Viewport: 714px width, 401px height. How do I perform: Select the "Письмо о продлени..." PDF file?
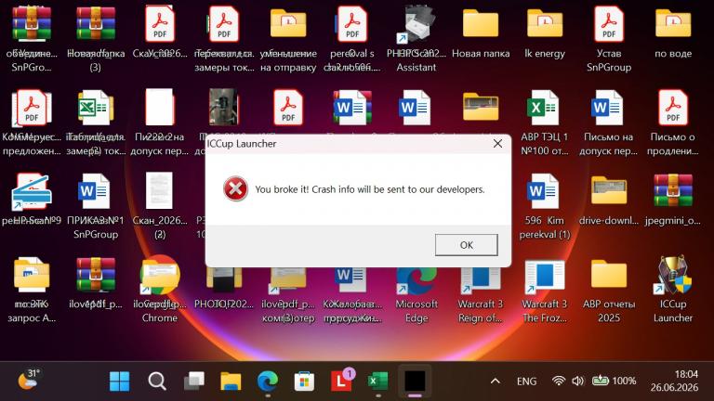point(672,123)
